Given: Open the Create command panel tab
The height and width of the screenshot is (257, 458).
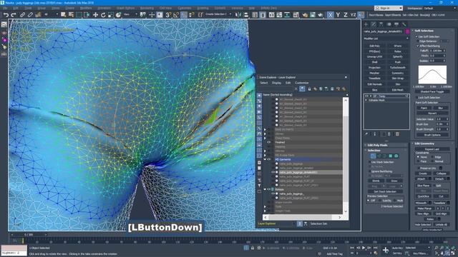Looking at the screenshot, I should coord(366,24).
